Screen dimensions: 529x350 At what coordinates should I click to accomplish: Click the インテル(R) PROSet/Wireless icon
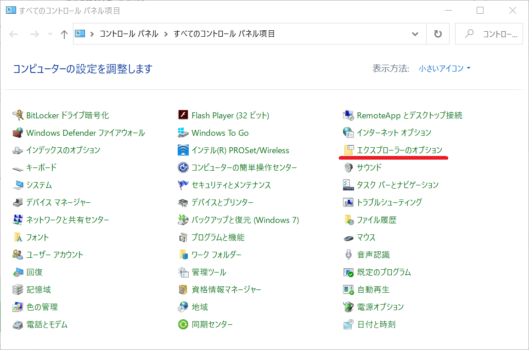[x=183, y=150]
